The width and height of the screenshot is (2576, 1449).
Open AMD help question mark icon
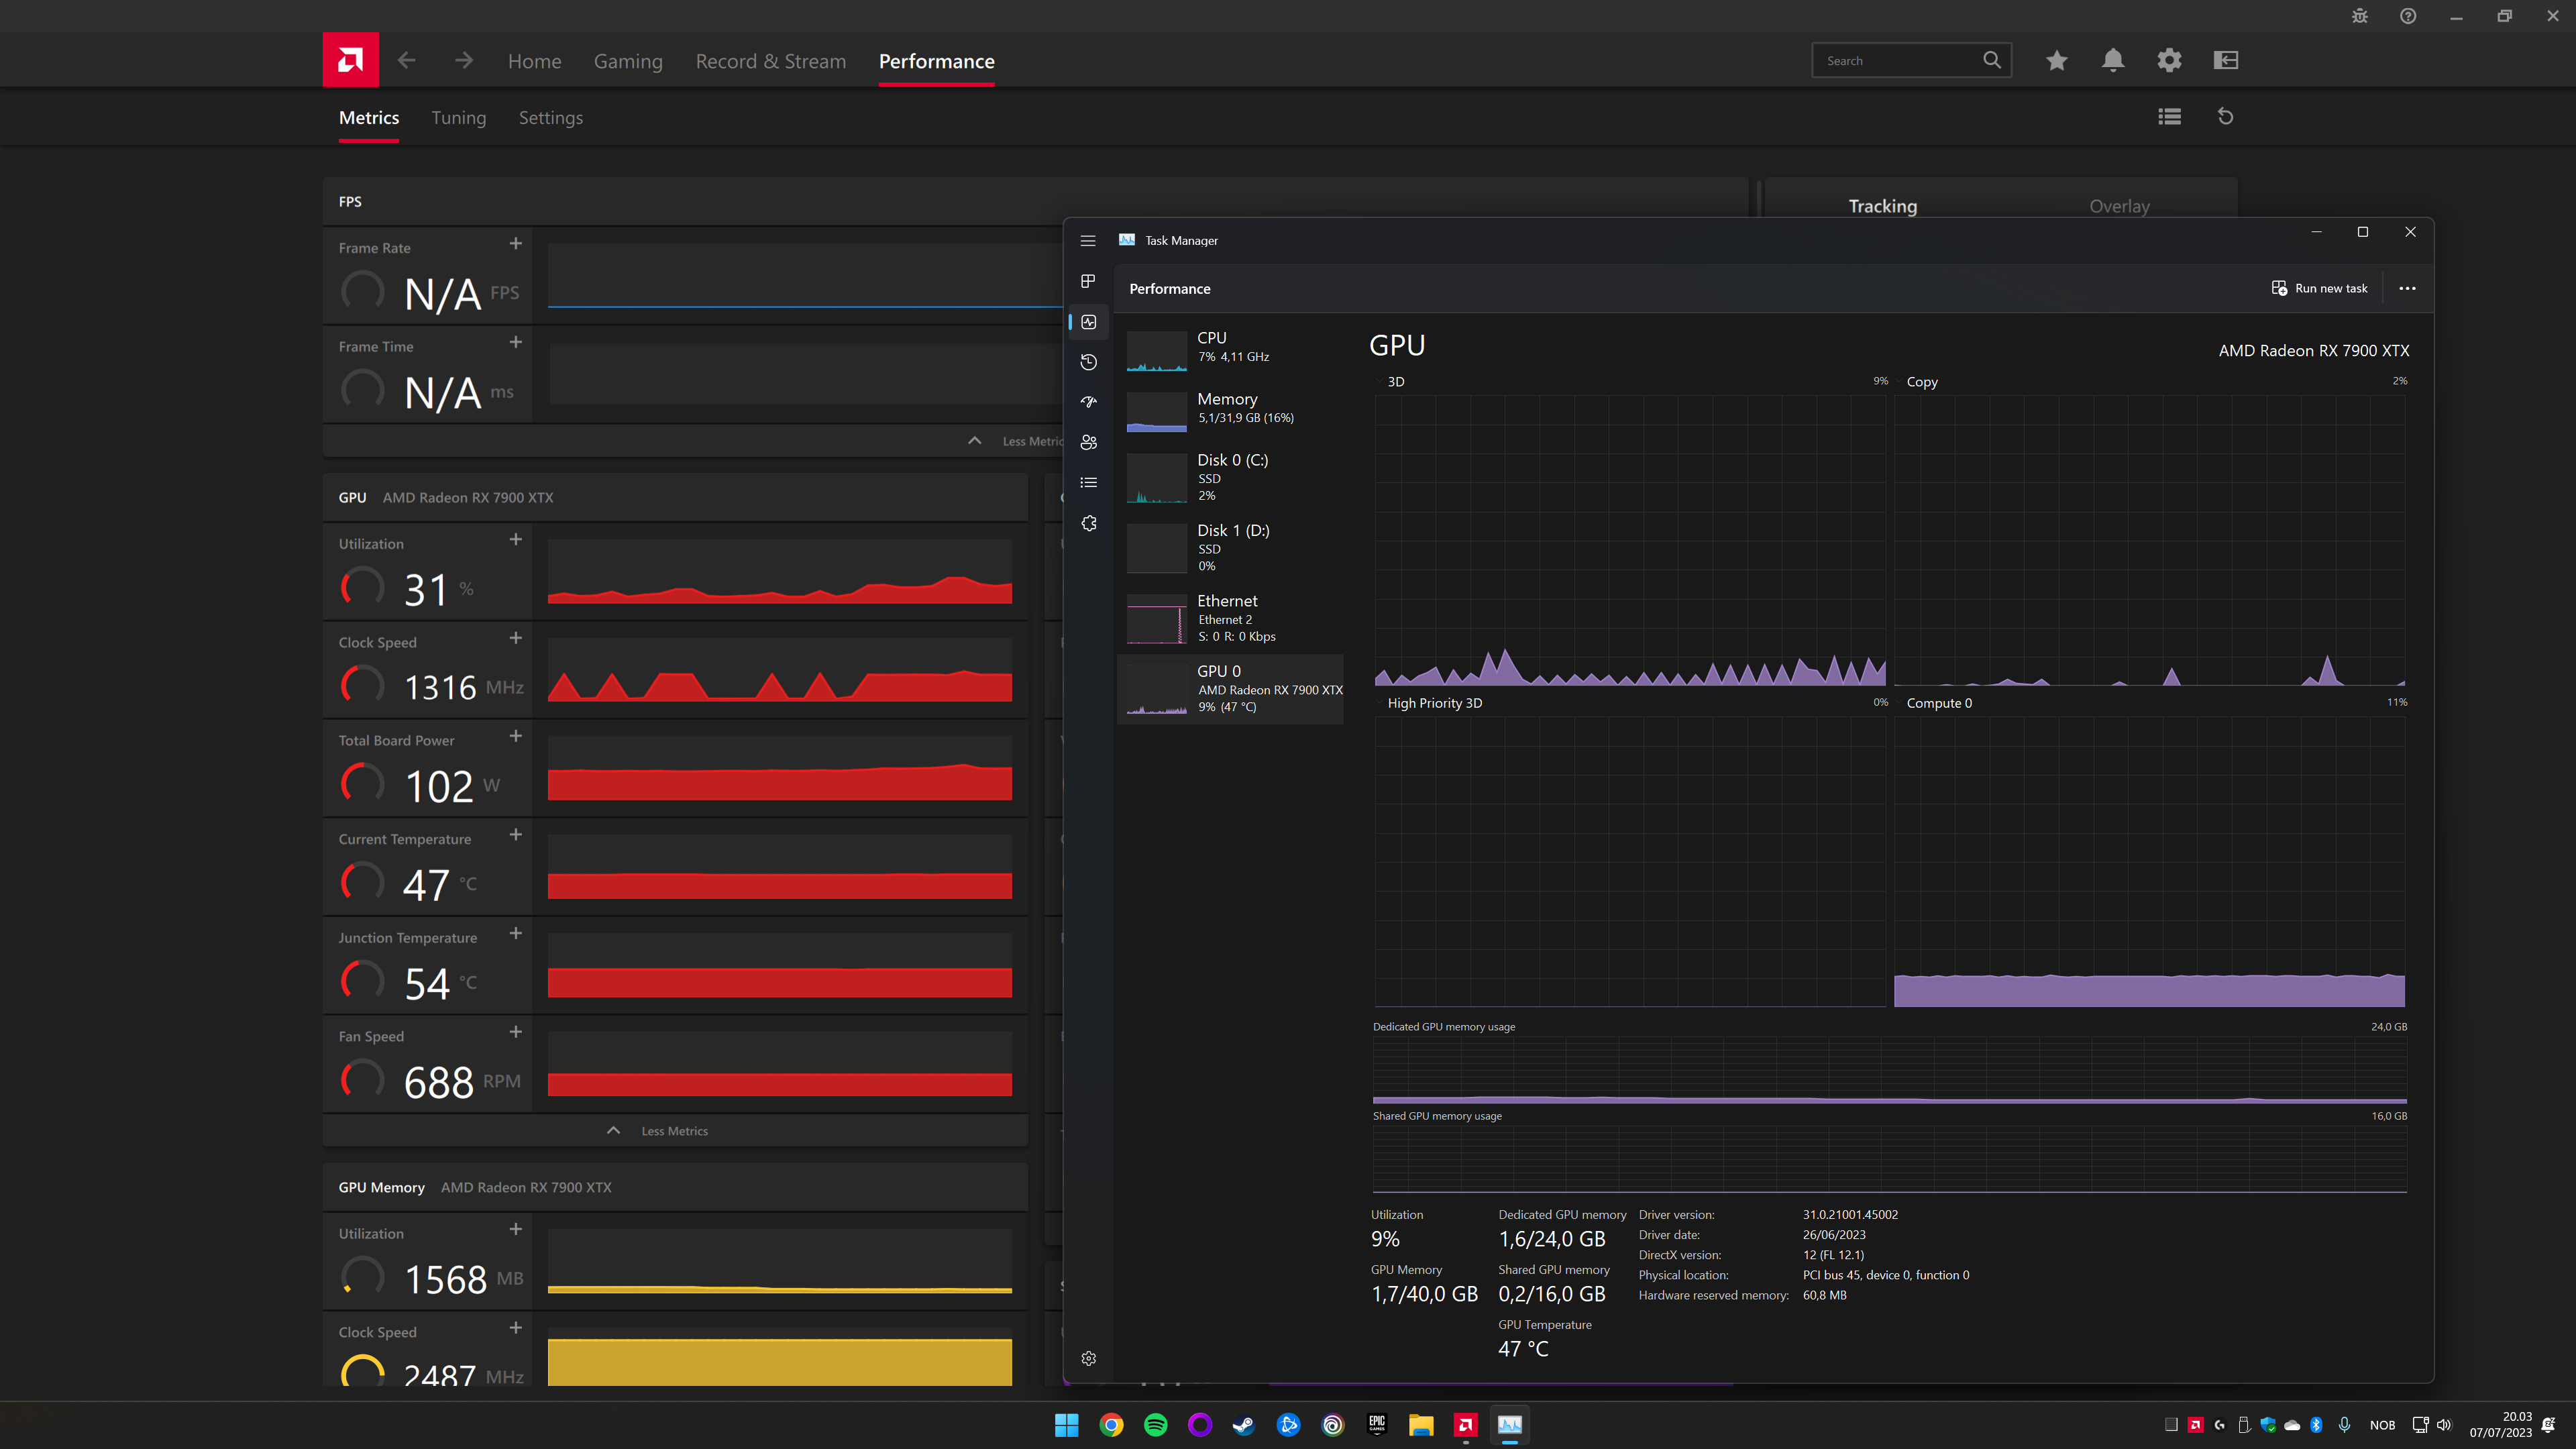click(x=2408, y=16)
